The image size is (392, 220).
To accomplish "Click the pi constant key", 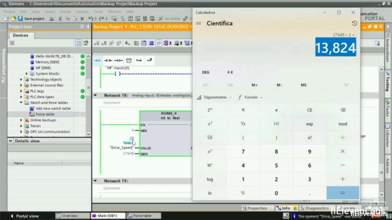I will tap(243, 110).
